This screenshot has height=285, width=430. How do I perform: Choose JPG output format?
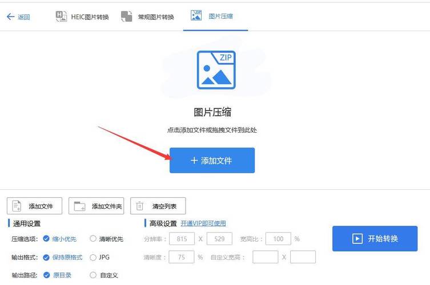click(100, 257)
